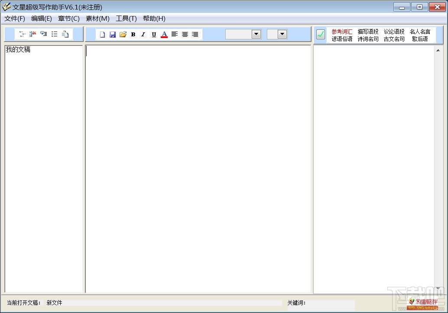The image size is (448, 313).
Task: Open a file using the folder icon
Action: click(x=123, y=35)
